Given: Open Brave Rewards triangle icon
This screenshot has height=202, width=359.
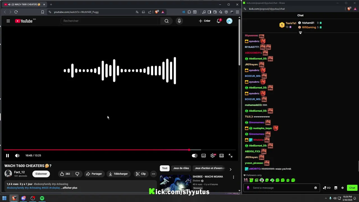Looking at the screenshot, I should pos(163,12).
